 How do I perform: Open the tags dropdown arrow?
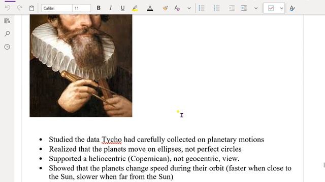click(x=281, y=8)
